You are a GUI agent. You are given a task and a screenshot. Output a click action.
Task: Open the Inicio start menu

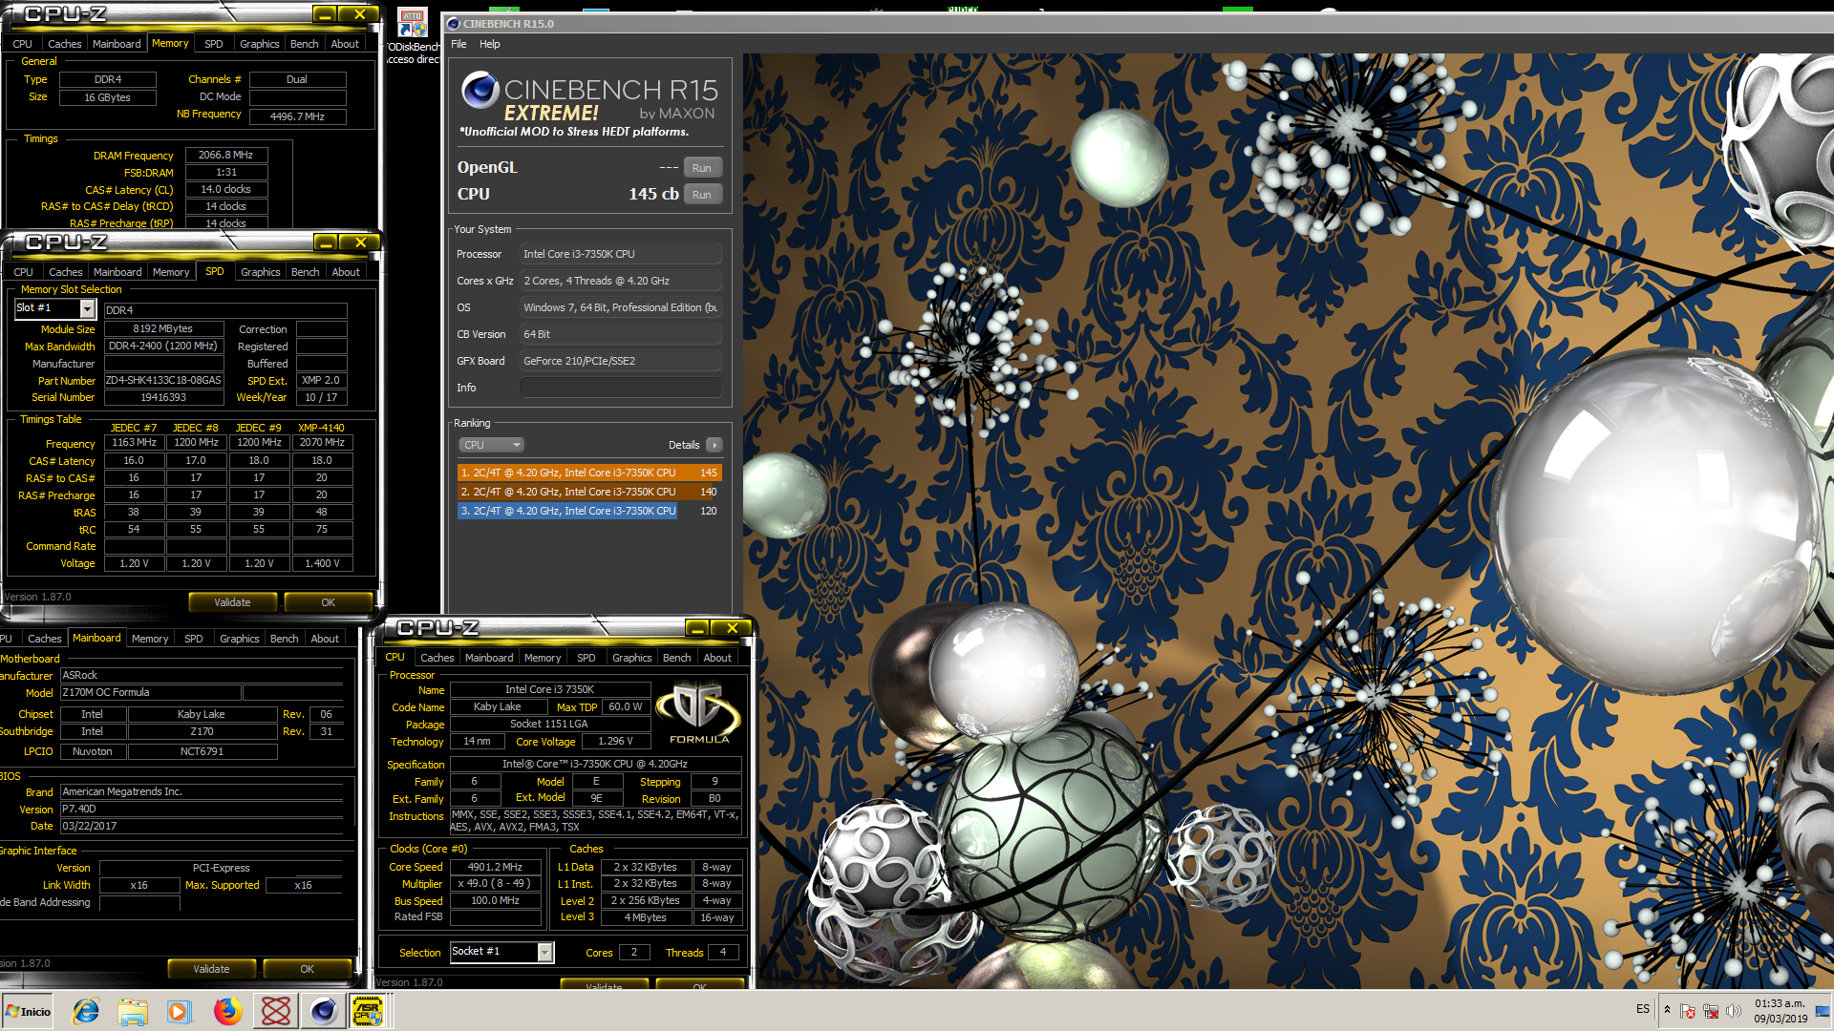pos(29,1011)
